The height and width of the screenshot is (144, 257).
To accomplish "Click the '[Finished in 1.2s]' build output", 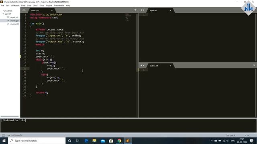I will click(x=14, y=120).
